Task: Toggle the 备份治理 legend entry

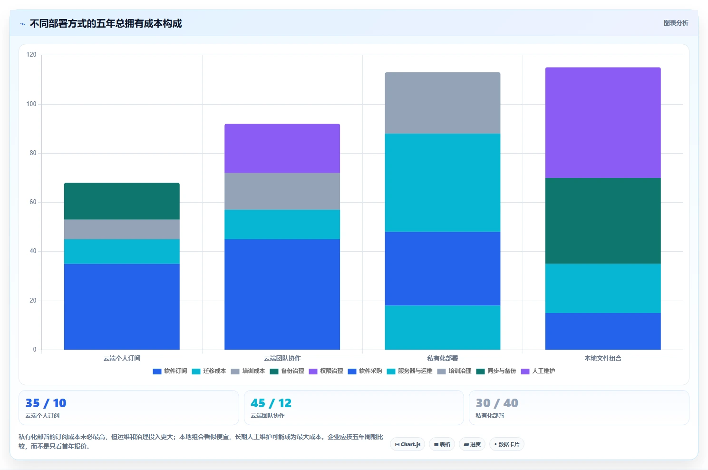Action: coord(287,371)
